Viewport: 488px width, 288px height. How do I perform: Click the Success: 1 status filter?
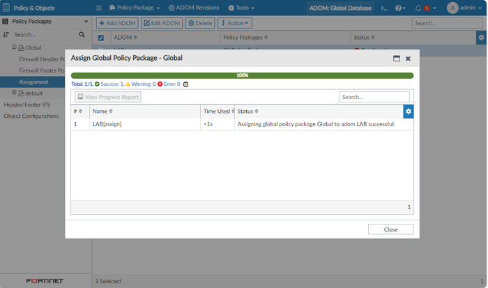pos(109,84)
